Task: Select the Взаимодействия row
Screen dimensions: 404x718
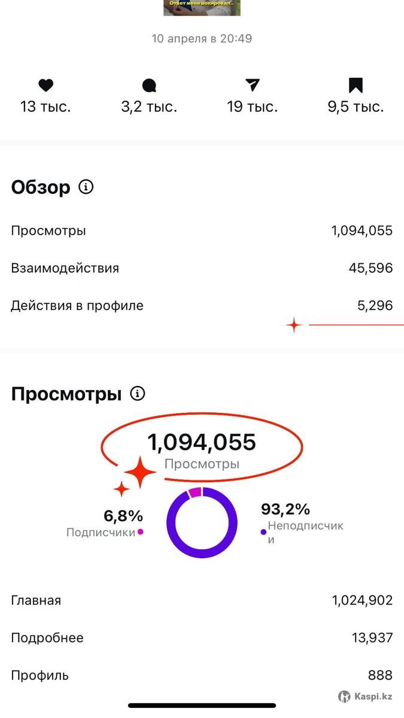Action: click(x=202, y=268)
